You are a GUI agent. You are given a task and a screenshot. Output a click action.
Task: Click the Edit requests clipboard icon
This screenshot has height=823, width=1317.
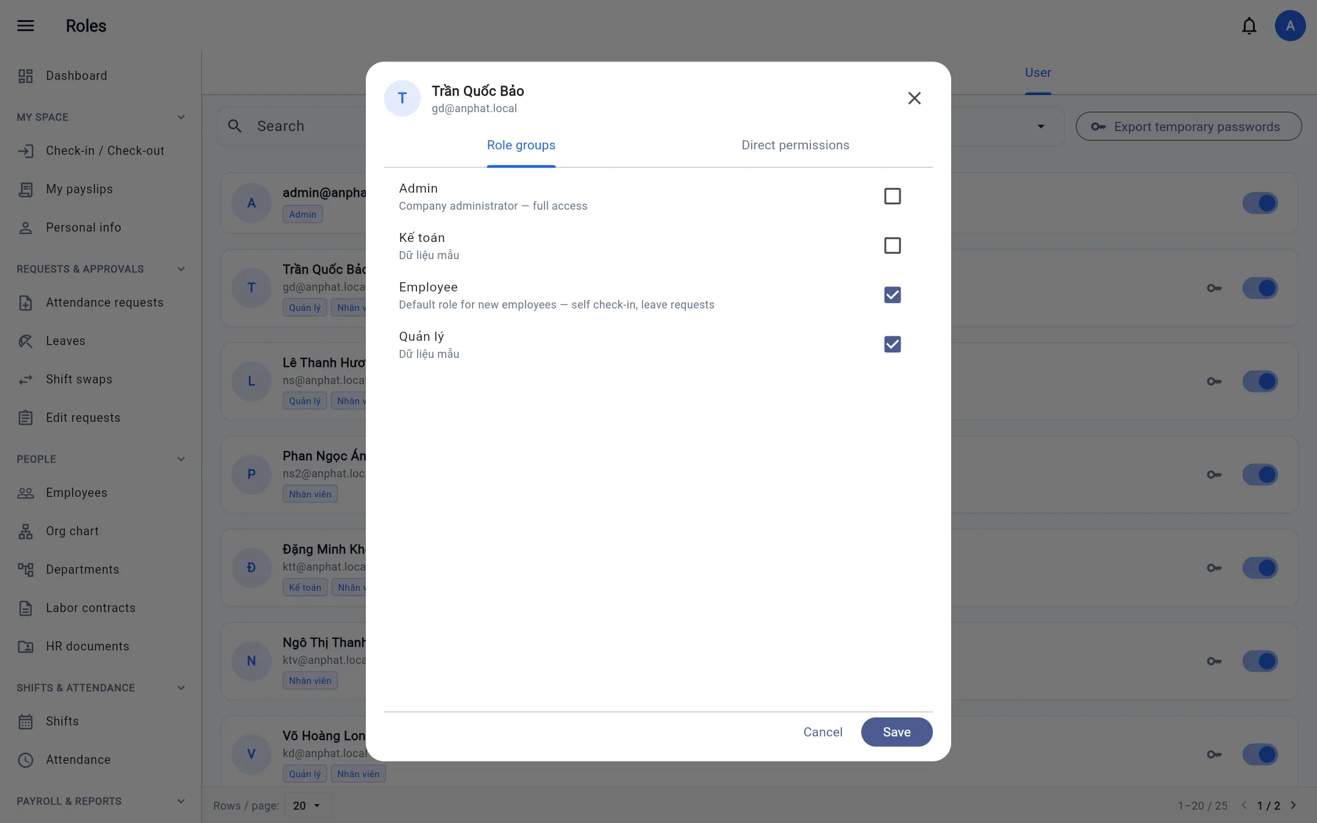(26, 418)
